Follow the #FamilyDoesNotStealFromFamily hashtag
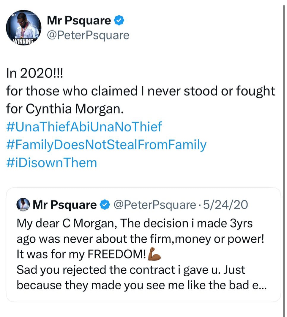The height and width of the screenshot is (317, 287). coord(106,145)
